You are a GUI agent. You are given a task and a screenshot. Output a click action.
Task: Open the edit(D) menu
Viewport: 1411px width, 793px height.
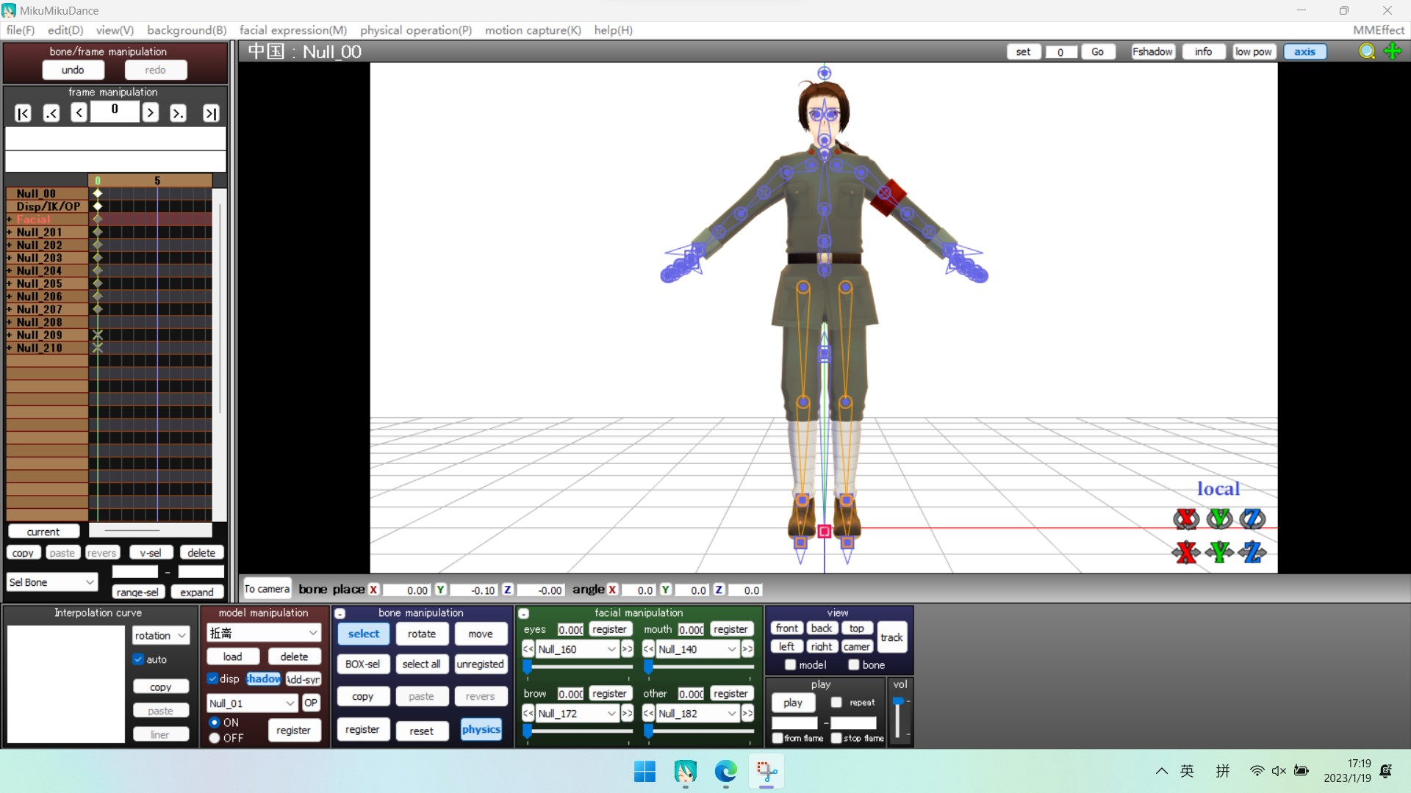(65, 30)
